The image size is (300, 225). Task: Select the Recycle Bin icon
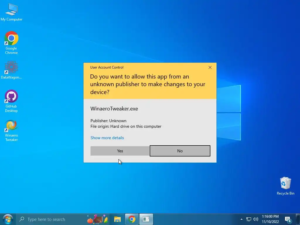[x=285, y=186]
